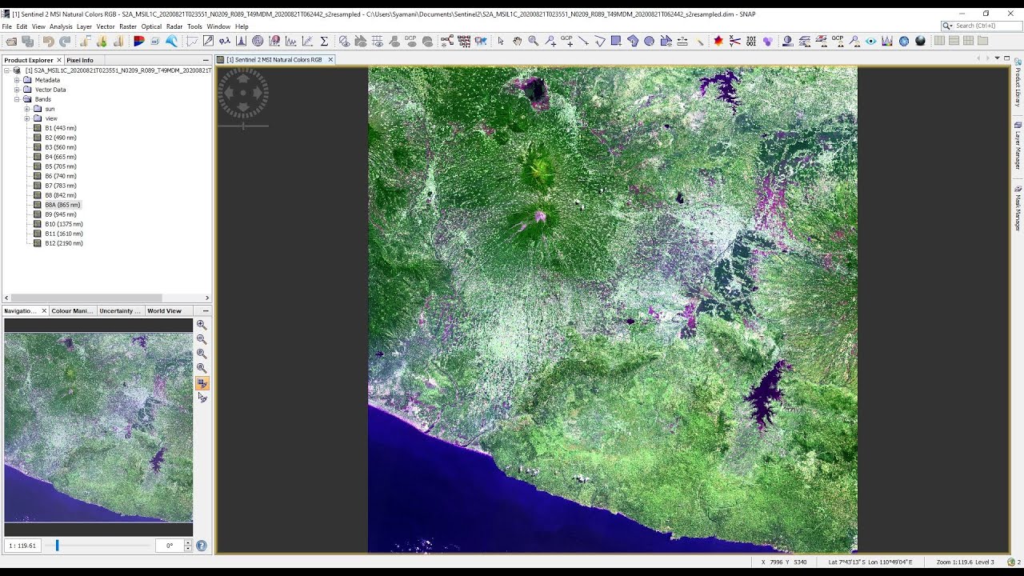The width and height of the screenshot is (1024, 576).
Task: Open the Statistics sigma tool
Action: click(324, 41)
